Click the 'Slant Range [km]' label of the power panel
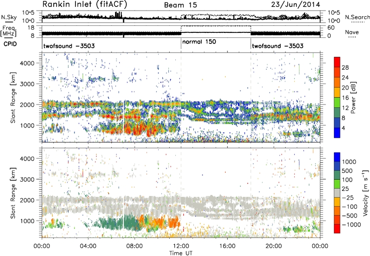The height and width of the screenshot is (256, 370). [13, 98]
